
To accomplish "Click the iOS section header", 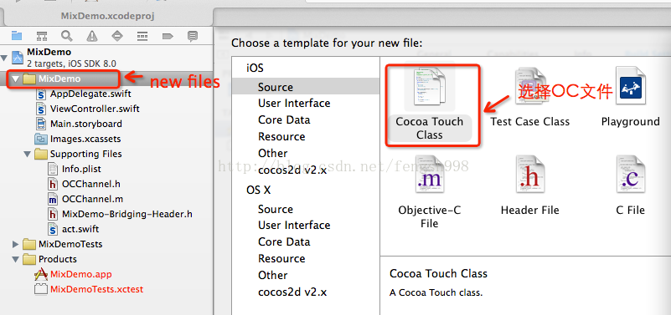I will tap(255, 68).
